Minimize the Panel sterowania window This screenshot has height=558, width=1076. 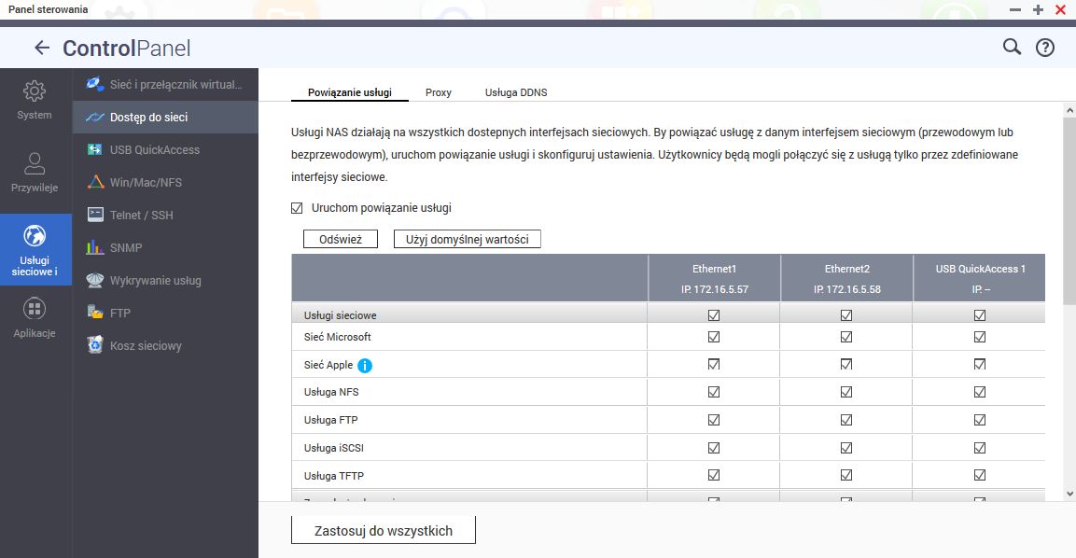1015,9
